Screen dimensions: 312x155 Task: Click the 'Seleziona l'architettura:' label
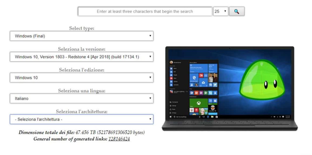tap(82, 111)
